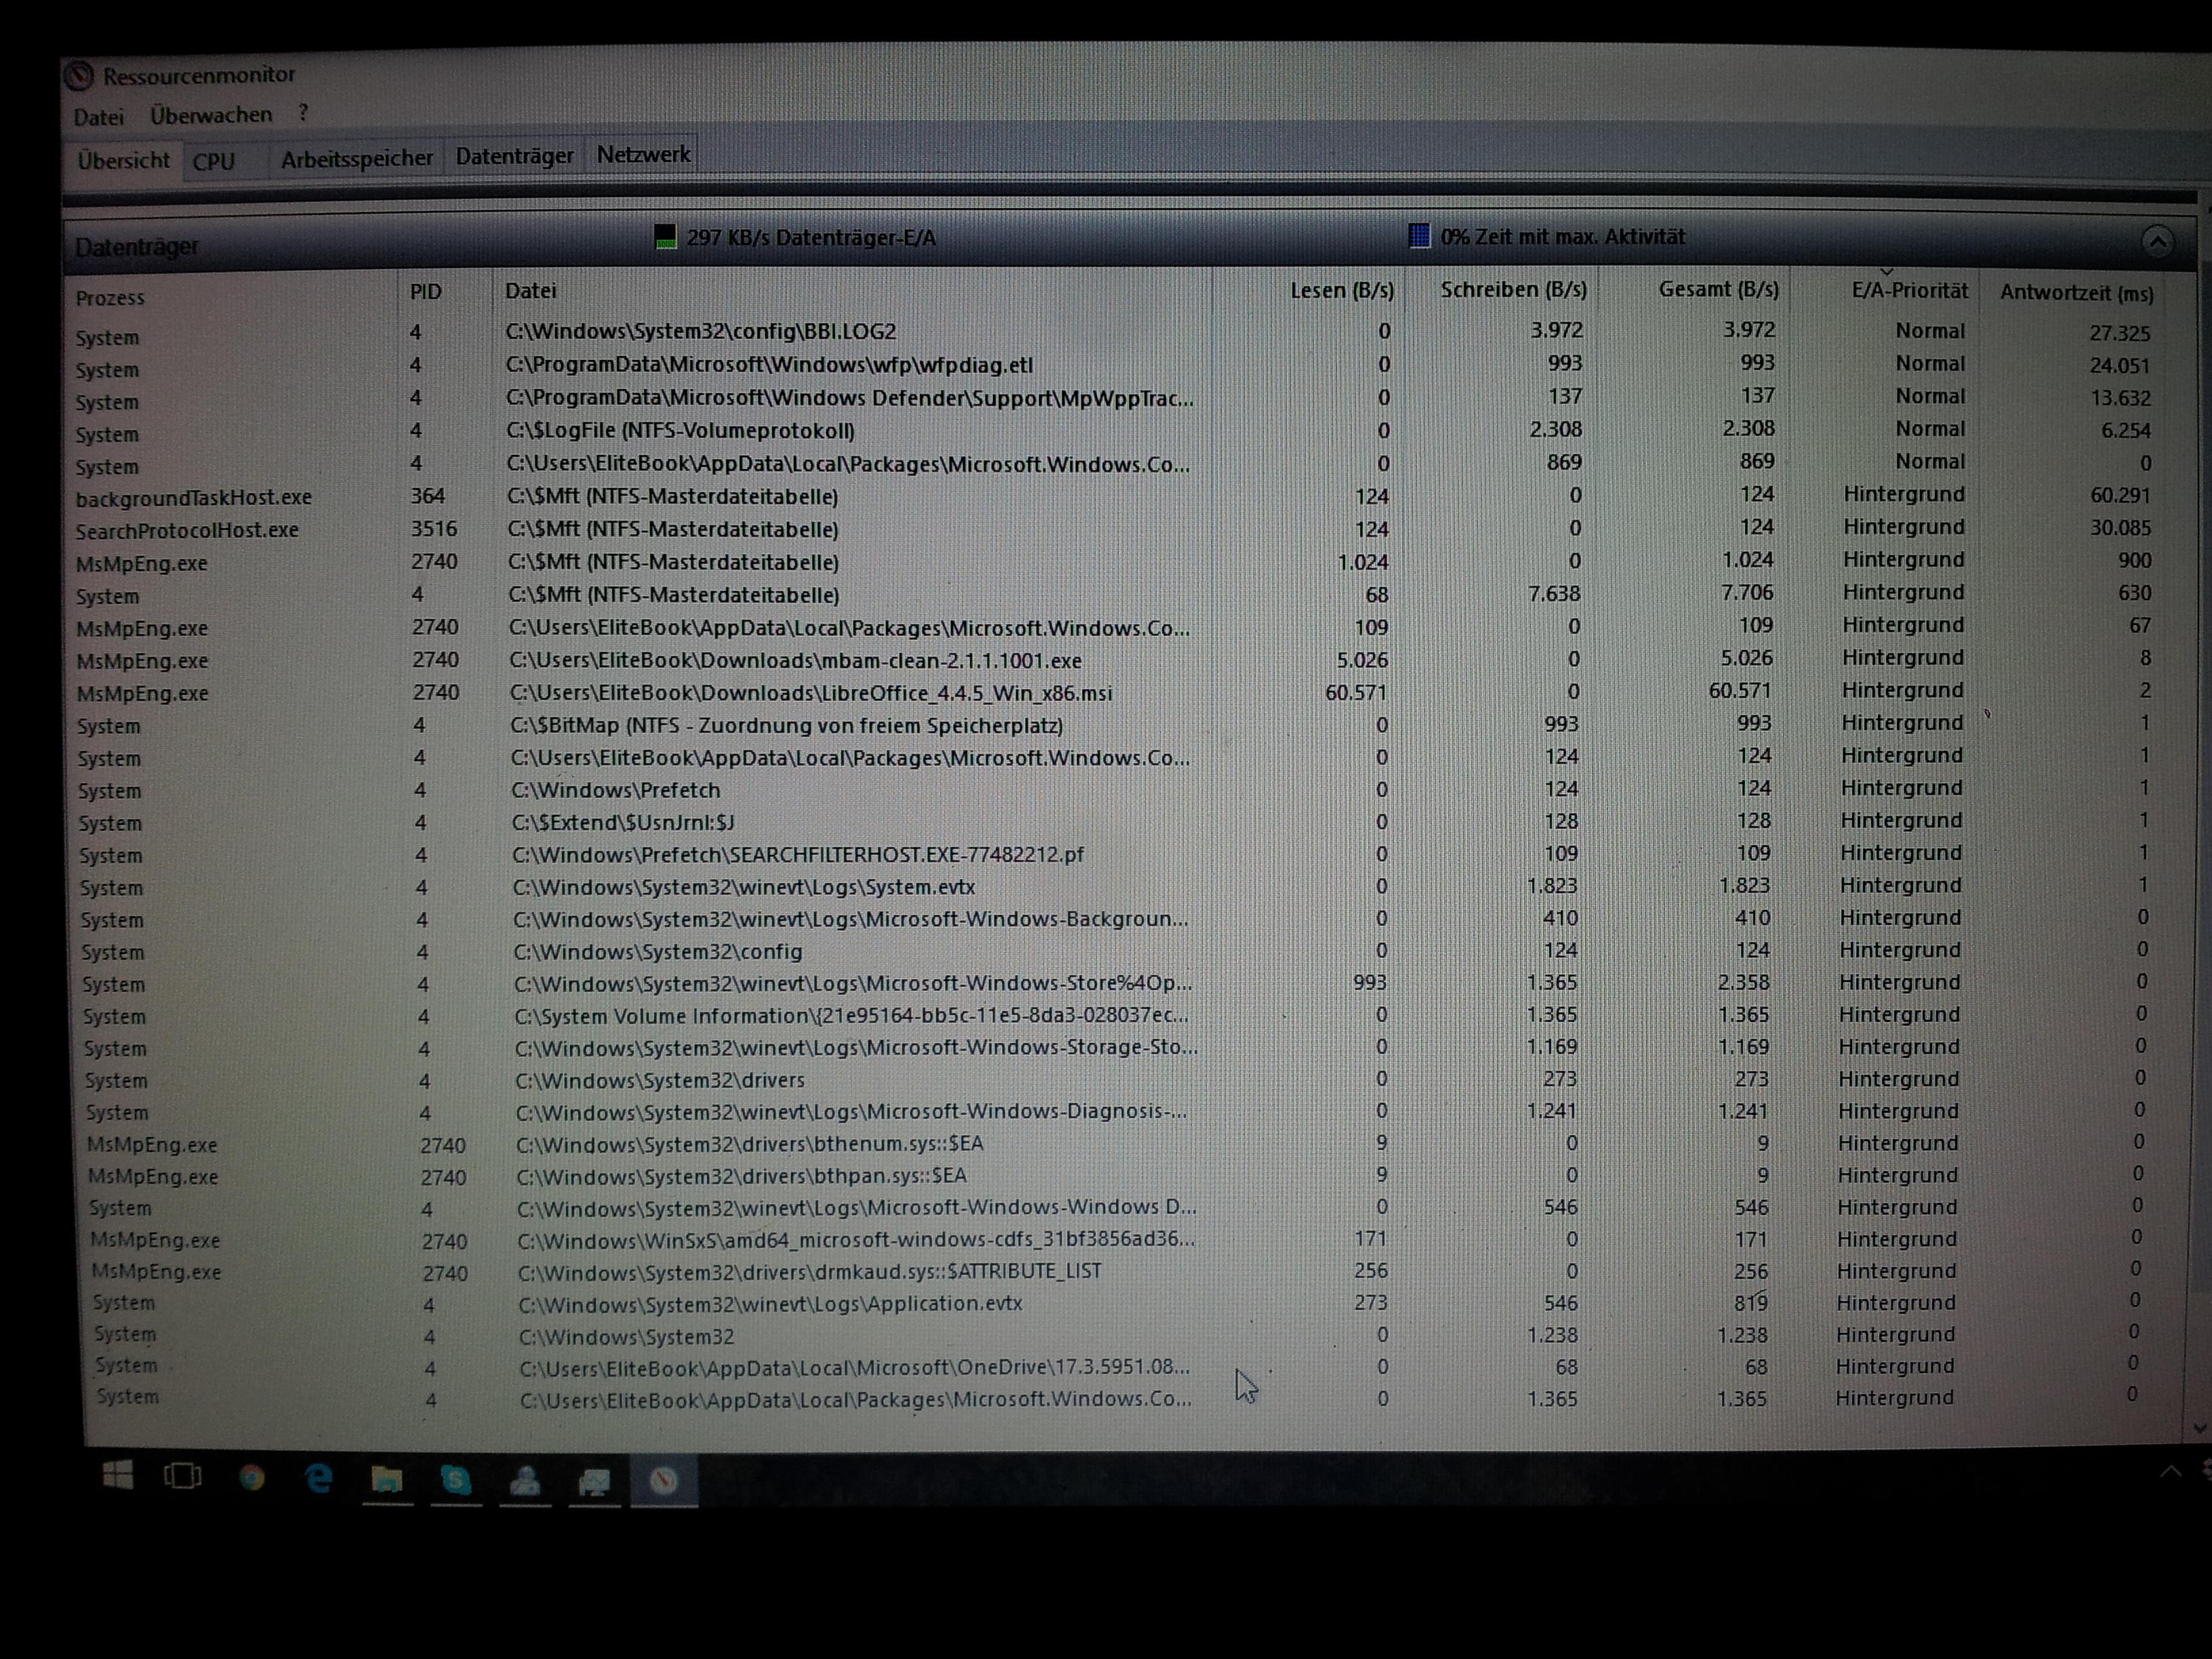
Task: Open File Explorer from taskbar
Action: pyautogui.click(x=387, y=1479)
